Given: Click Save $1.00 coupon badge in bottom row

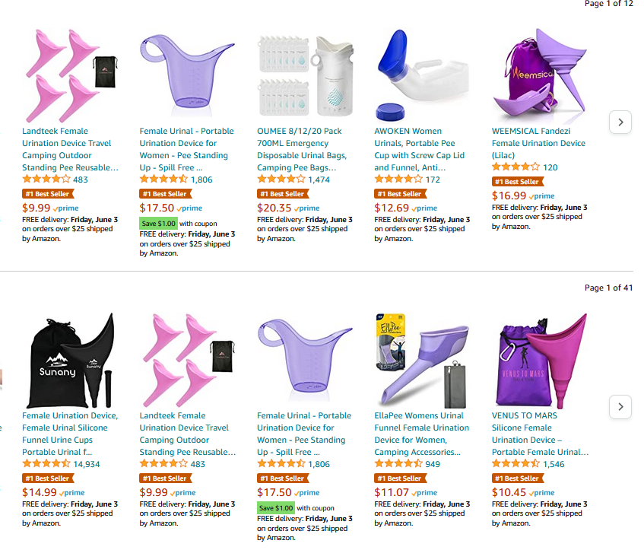Looking at the screenshot, I should coord(275,508).
